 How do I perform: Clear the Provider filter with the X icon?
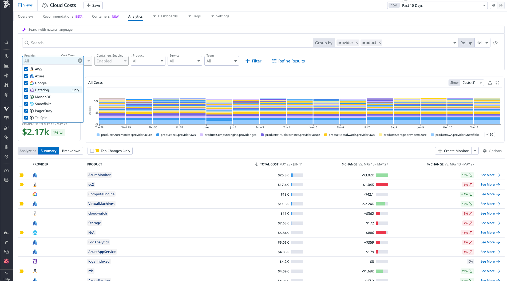[x=80, y=61]
